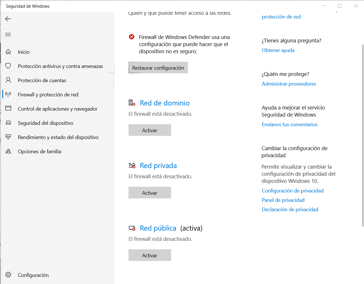
Task: Click the Rendimiento y estado del dispositivo heart icon
Action: point(8,137)
